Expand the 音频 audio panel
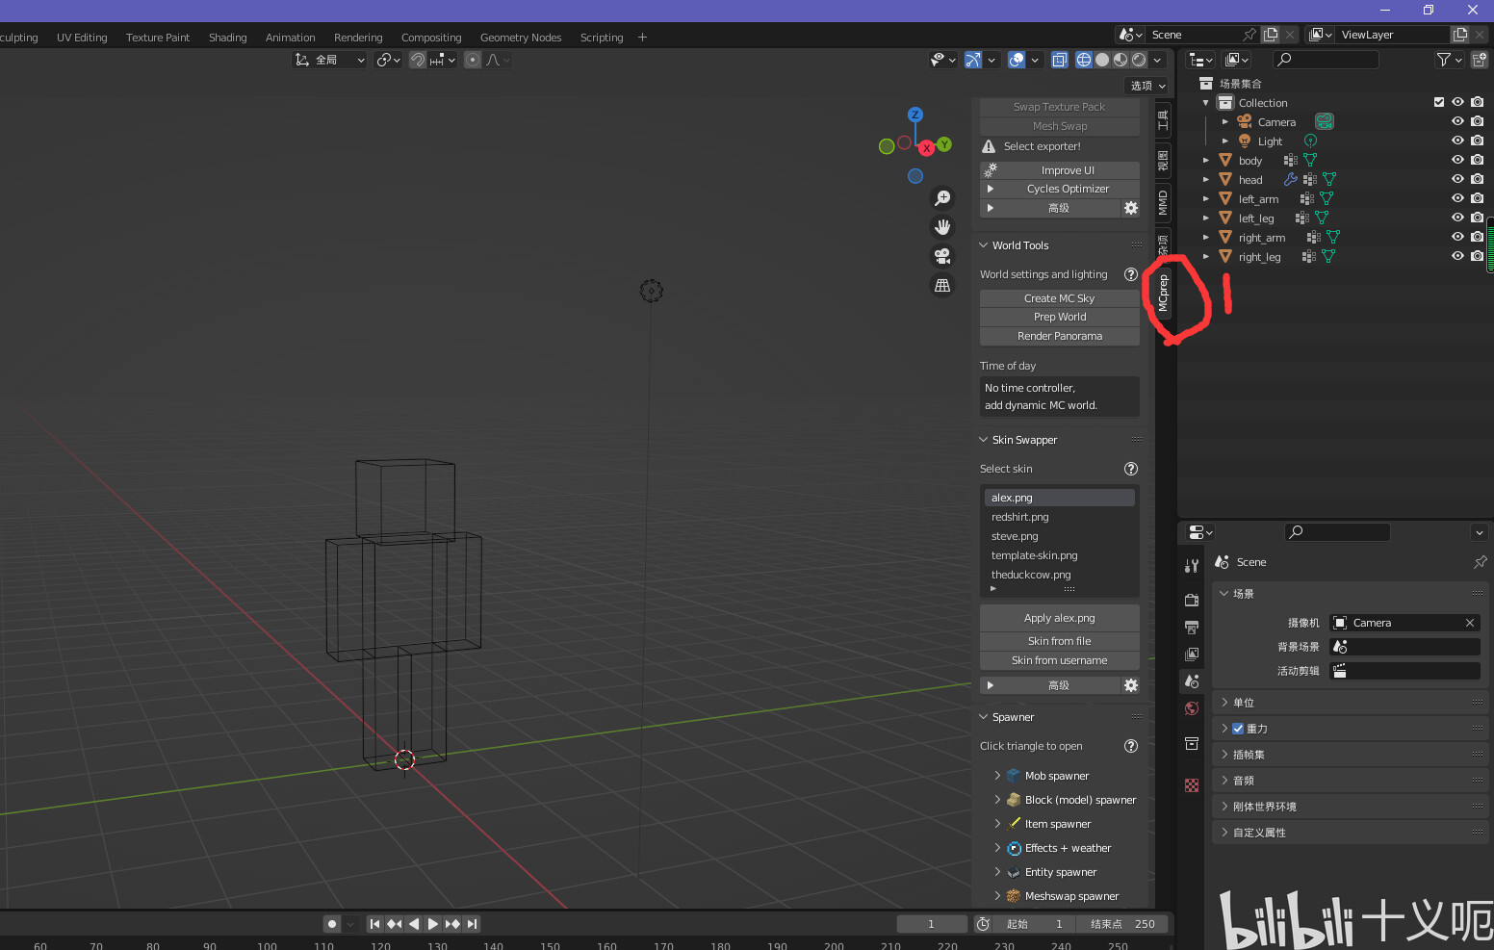 click(1225, 781)
